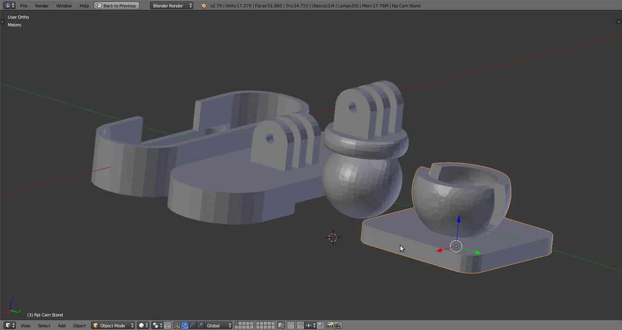Toggle proportional editing icon
This screenshot has width=622, height=330.
point(291,326)
